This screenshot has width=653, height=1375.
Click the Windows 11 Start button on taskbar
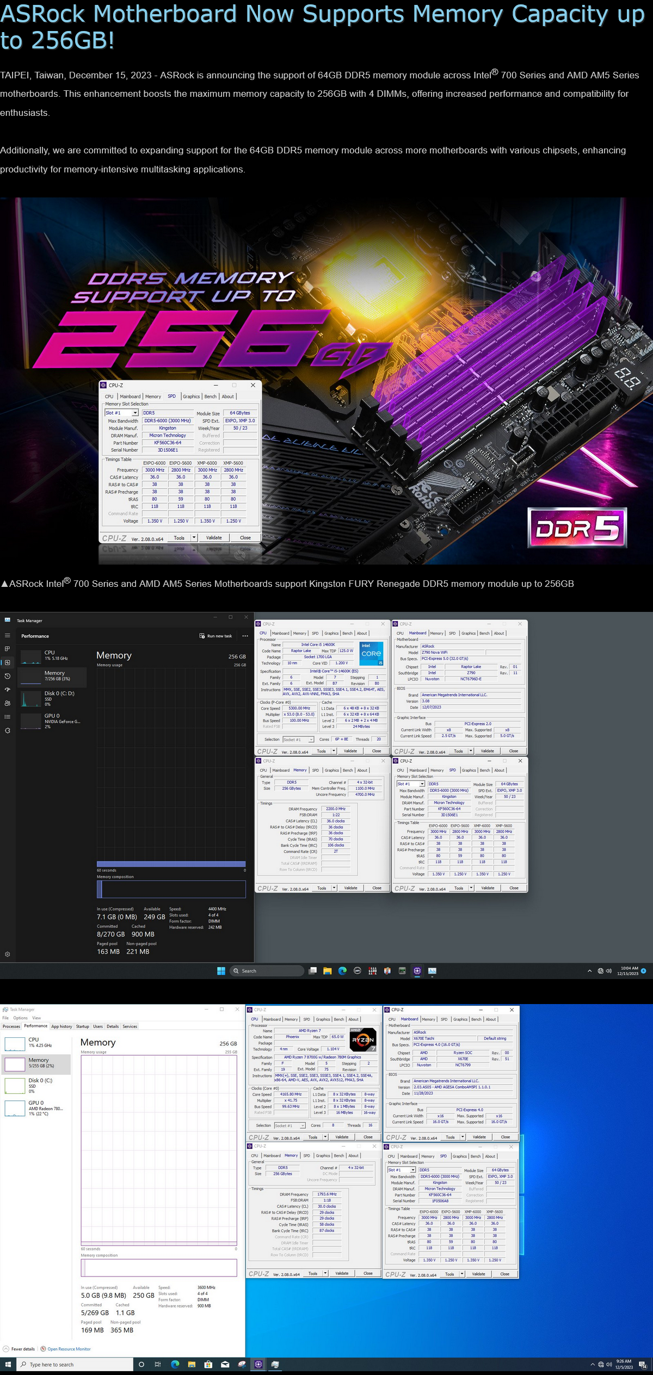point(221,971)
